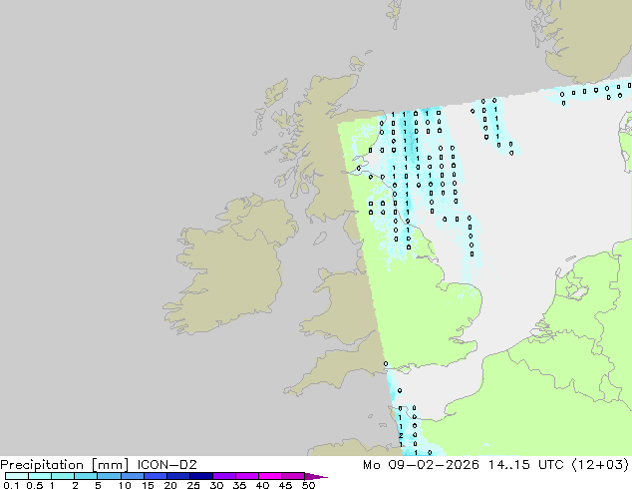Click the 30–35 mm purple swatch

pyautogui.click(x=223, y=476)
